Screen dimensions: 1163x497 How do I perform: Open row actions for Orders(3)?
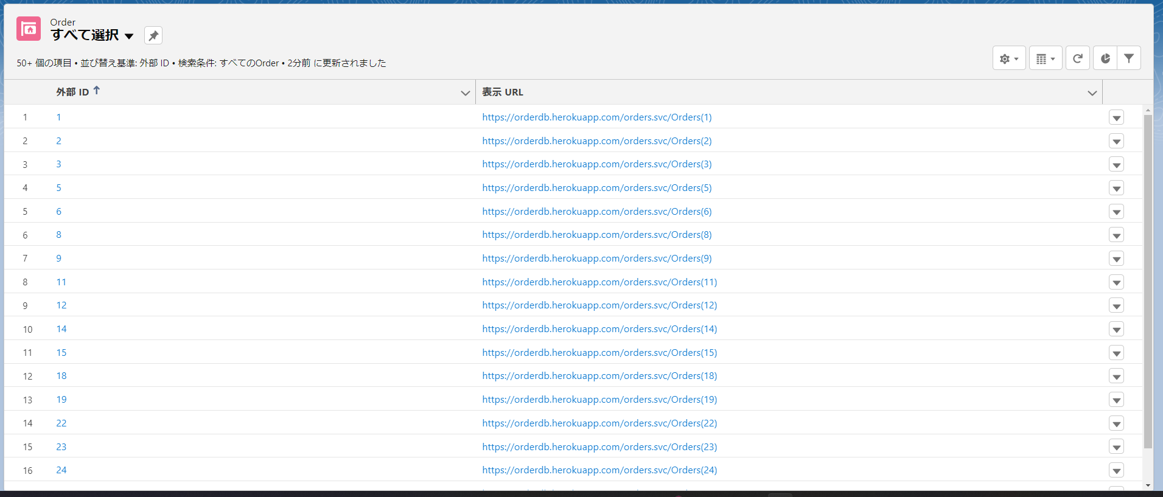coord(1116,164)
